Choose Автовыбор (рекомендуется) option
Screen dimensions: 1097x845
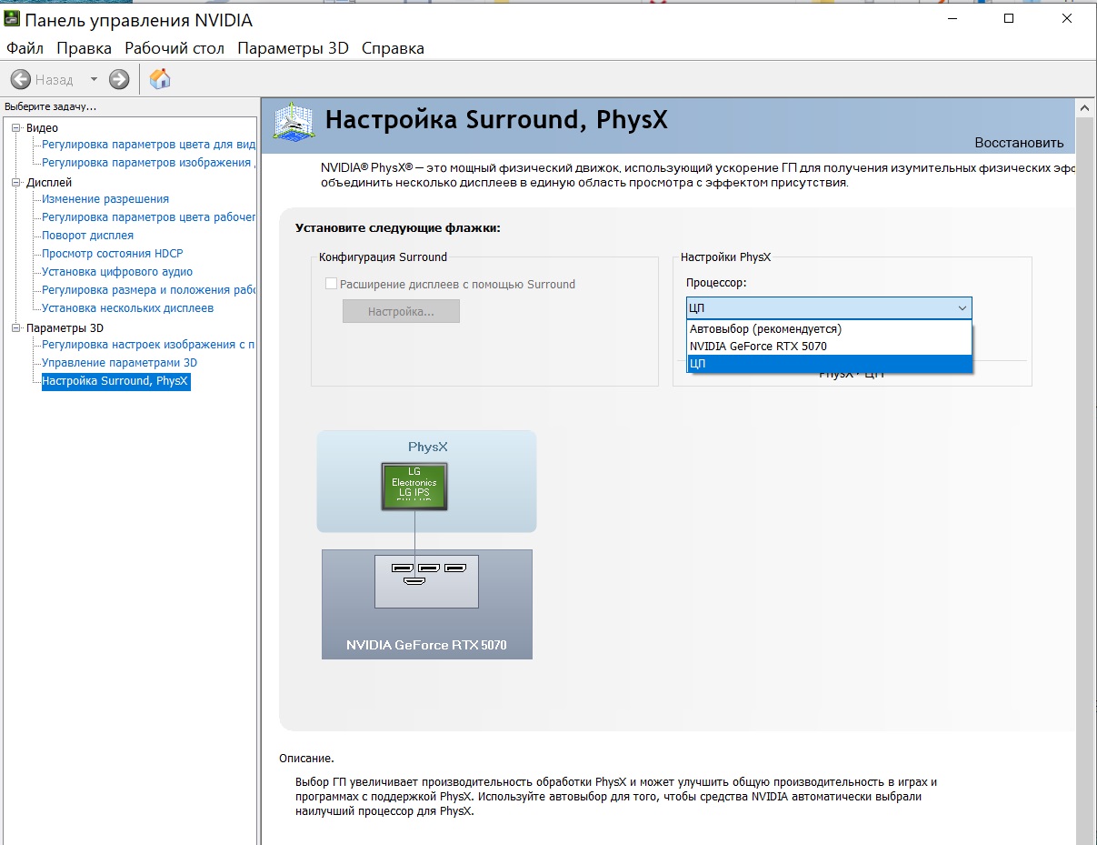tap(829, 329)
